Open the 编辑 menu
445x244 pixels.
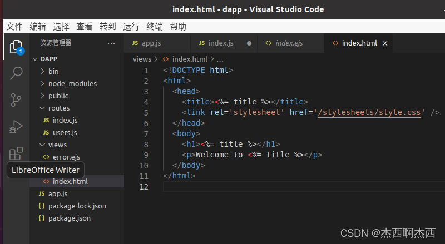38,27
